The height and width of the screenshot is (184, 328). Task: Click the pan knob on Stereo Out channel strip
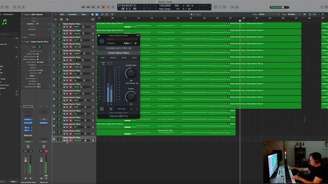44,146
